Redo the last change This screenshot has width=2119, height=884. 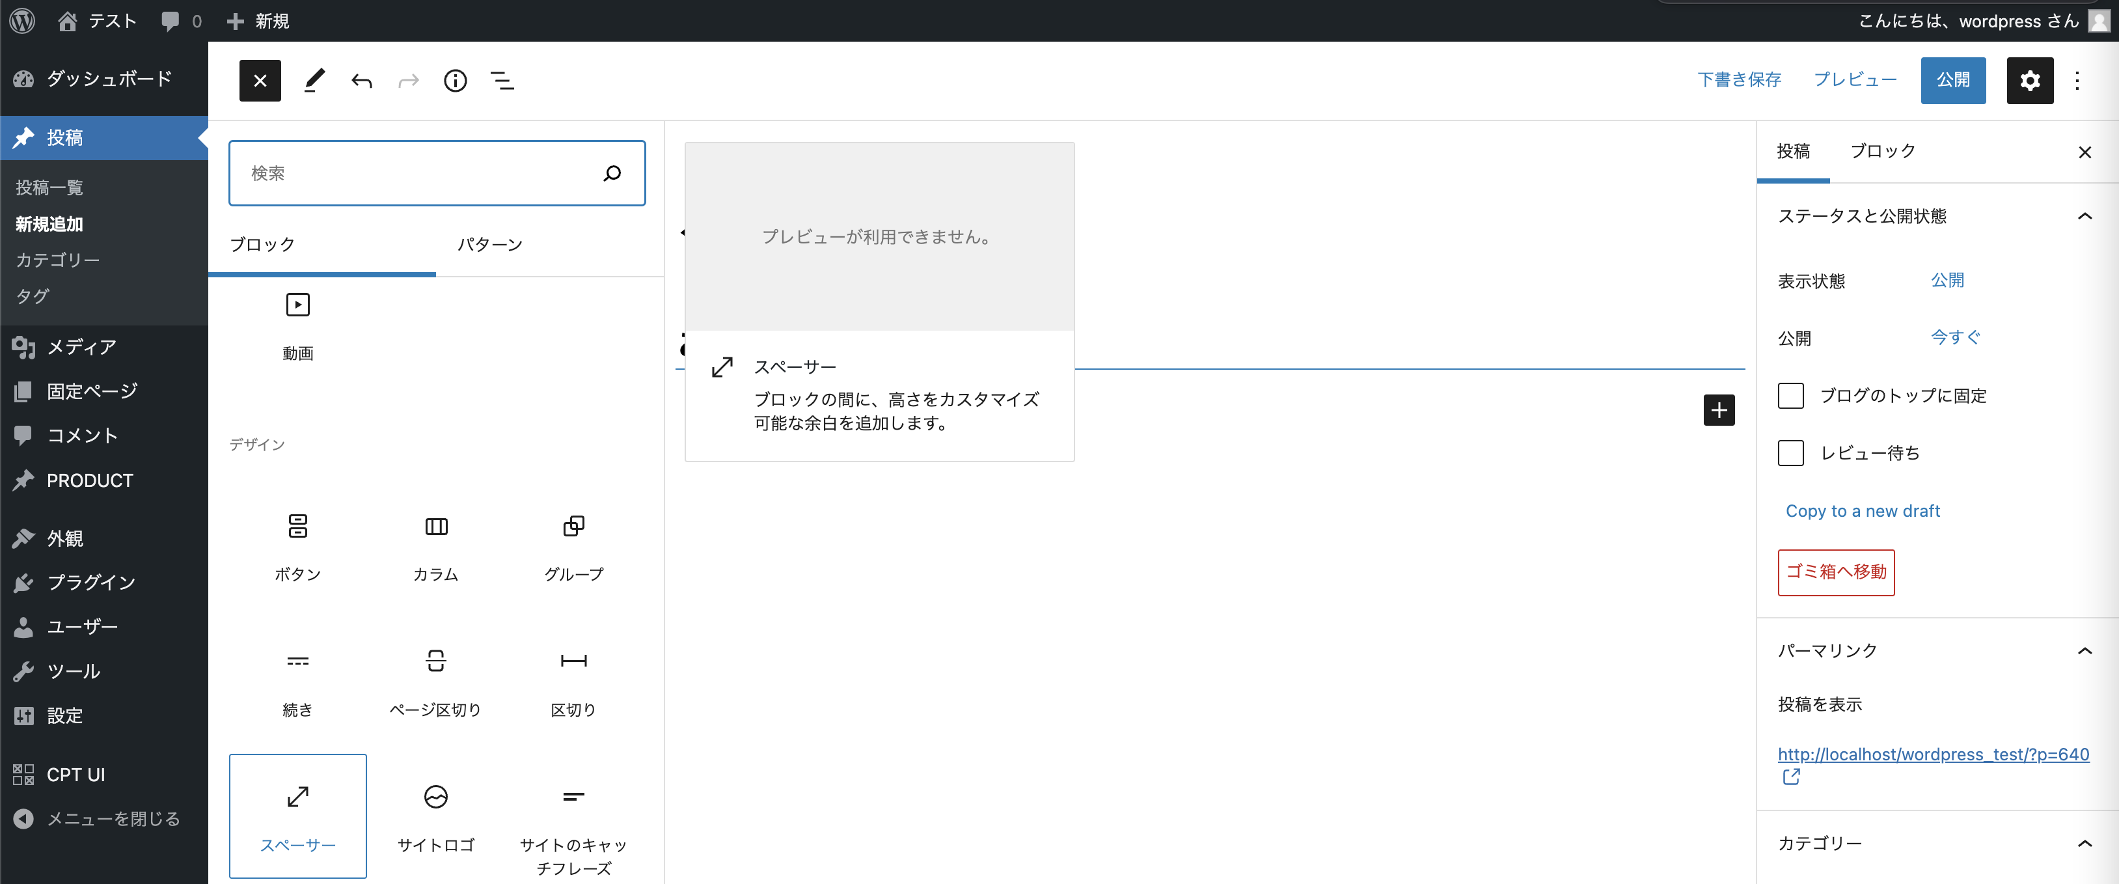(409, 81)
